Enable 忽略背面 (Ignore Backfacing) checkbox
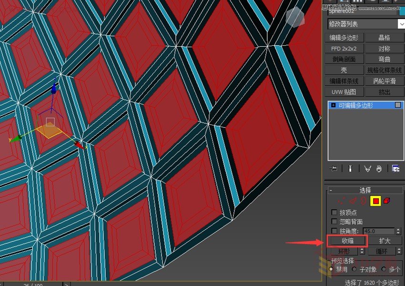This screenshot has height=286, width=405. [334, 222]
